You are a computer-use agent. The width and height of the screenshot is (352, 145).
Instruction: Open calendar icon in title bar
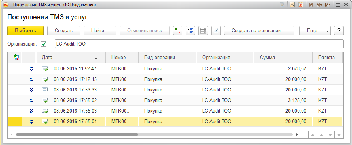300,5
